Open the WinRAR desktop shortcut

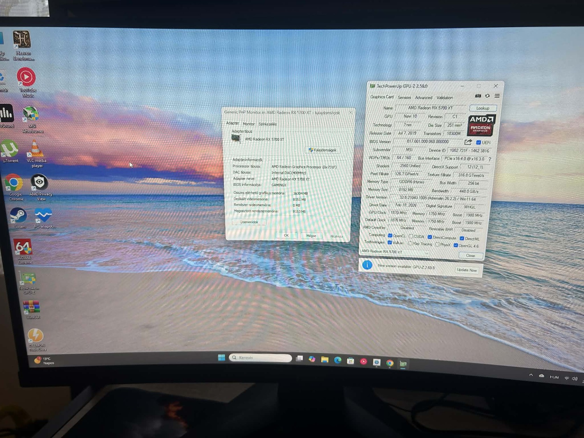[x=32, y=309]
